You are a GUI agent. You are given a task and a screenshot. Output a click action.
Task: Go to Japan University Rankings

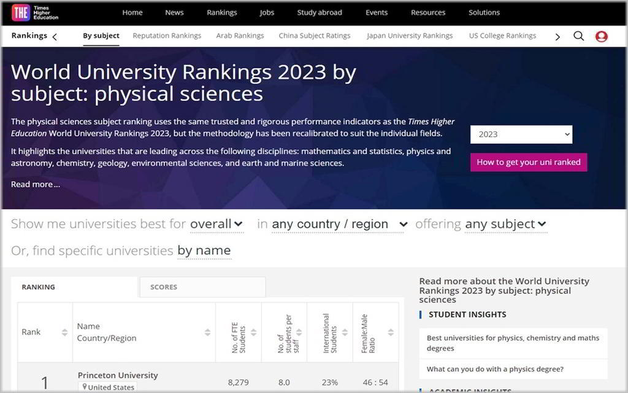[410, 36]
